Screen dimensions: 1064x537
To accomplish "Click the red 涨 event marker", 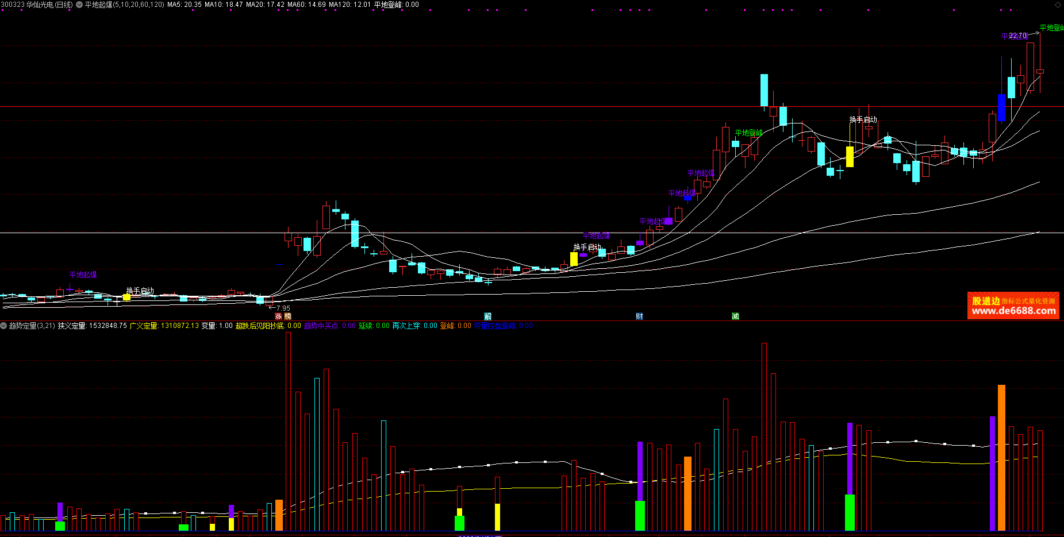I will click(x=278, y=316).
